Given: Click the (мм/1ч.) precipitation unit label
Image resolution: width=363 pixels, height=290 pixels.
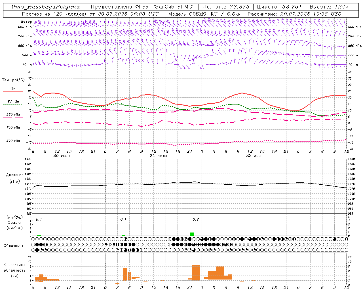Looking at the screenshot, I should click(x=15, y=228).
